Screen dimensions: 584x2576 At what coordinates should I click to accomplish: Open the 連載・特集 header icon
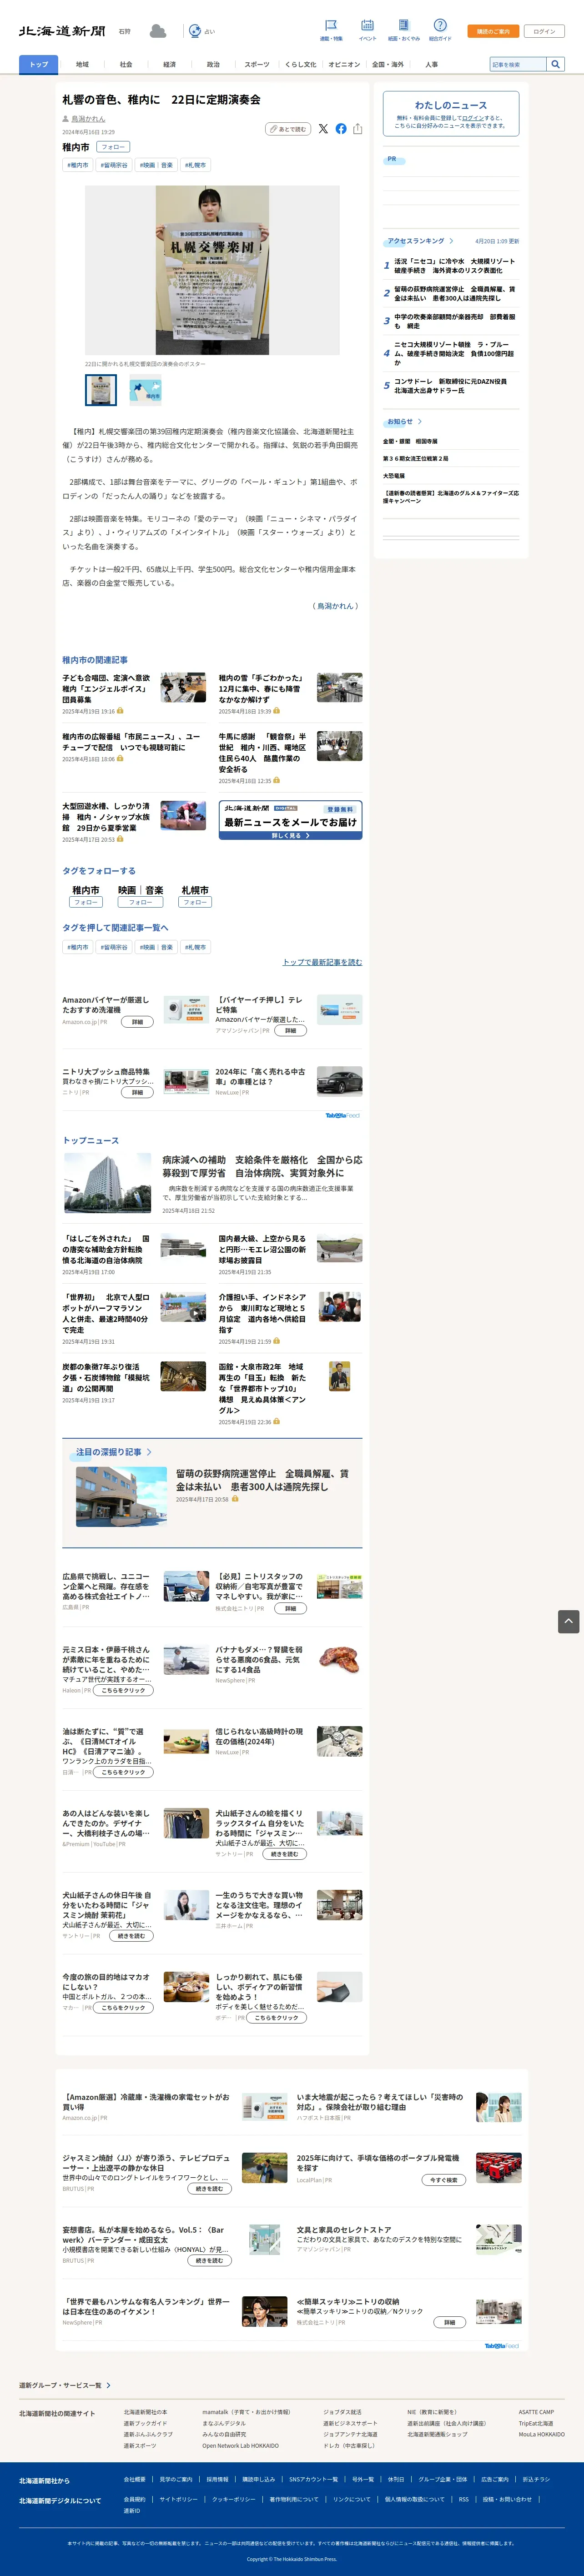point(330,25)
